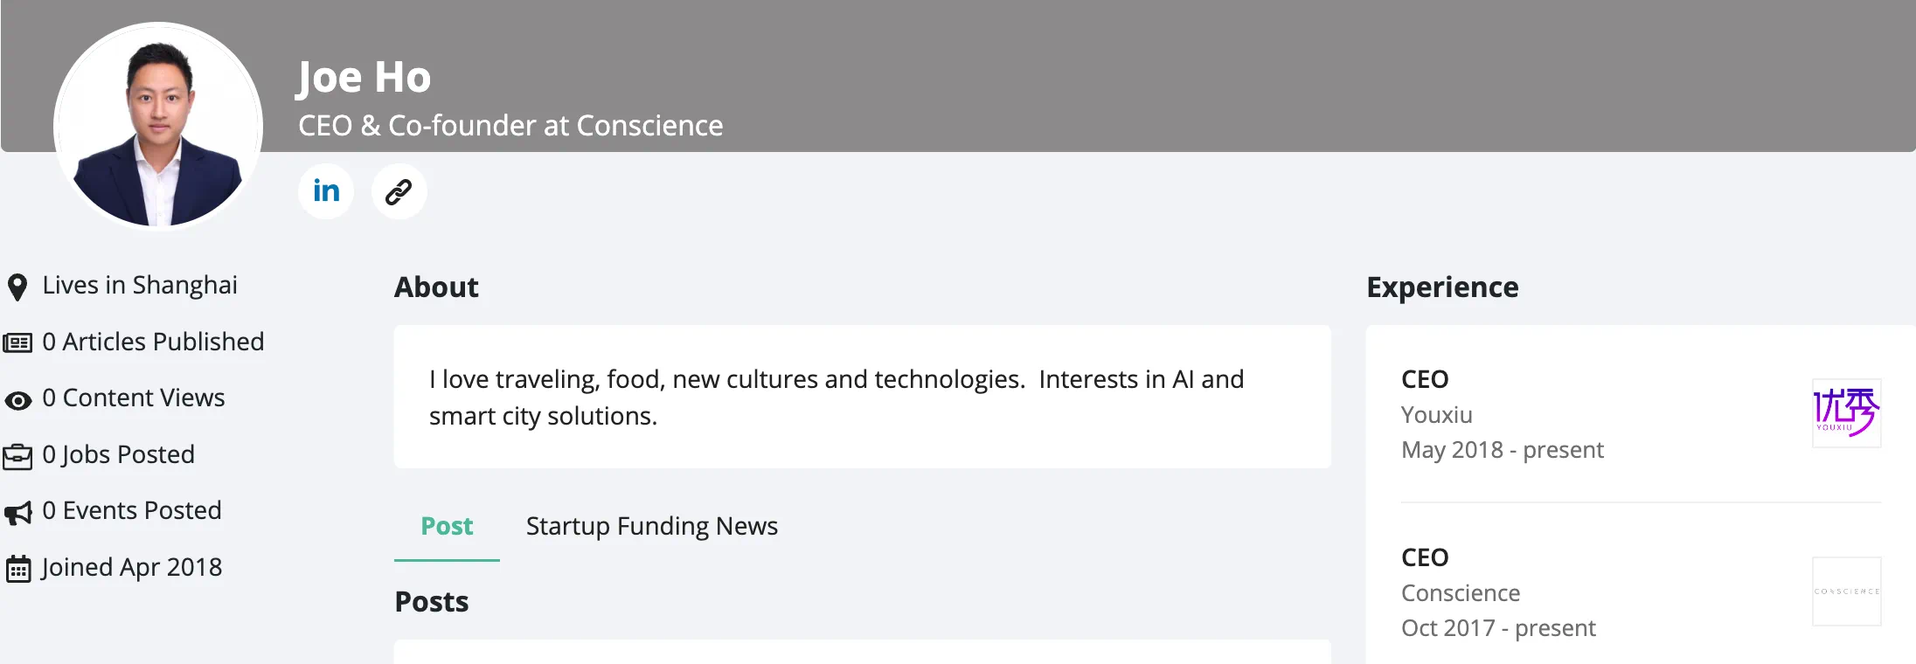
Task: Switch to the Post tab
Action: pyautogui.click(x=447, y=526)
